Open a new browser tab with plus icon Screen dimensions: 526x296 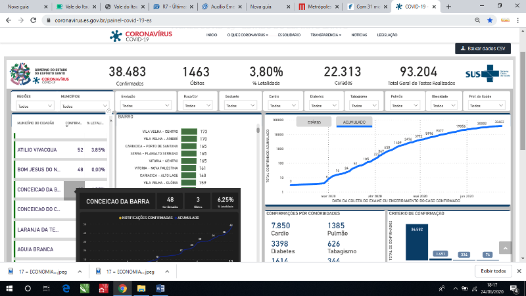(448, 7)
